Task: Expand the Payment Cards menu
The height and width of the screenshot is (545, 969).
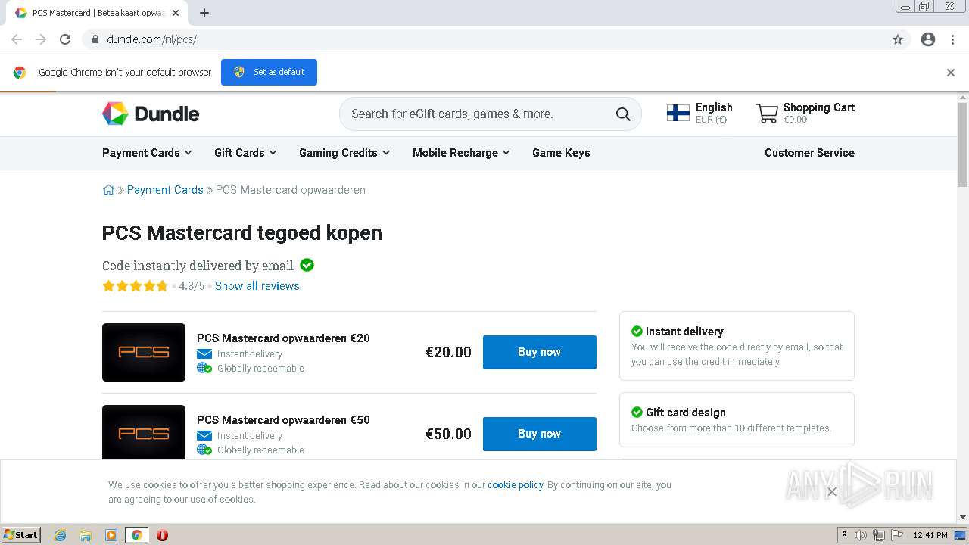Action: (x=147, y=153)
